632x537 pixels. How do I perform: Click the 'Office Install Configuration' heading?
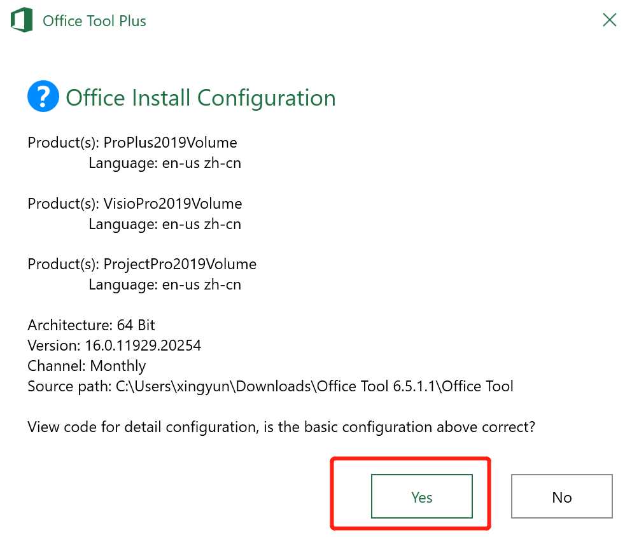(200, 98)
